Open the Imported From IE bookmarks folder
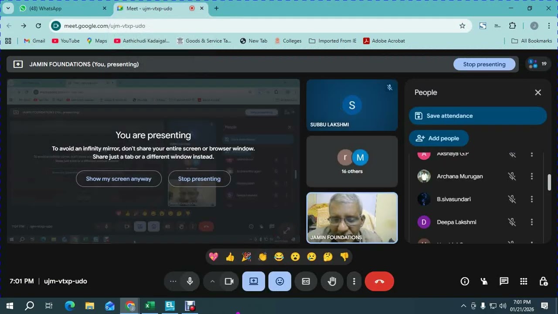This screenshot has height=314, width=558. point(333,41)
